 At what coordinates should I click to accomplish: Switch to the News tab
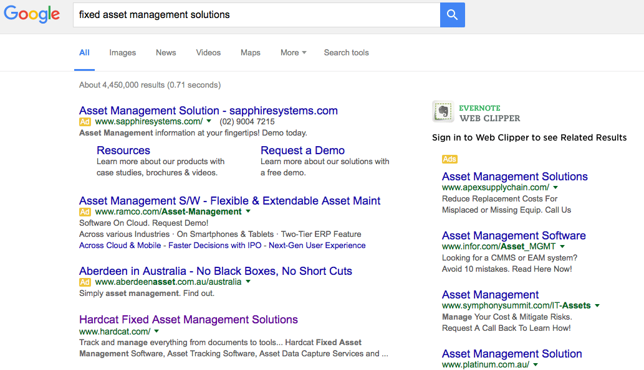coord(166,52)
